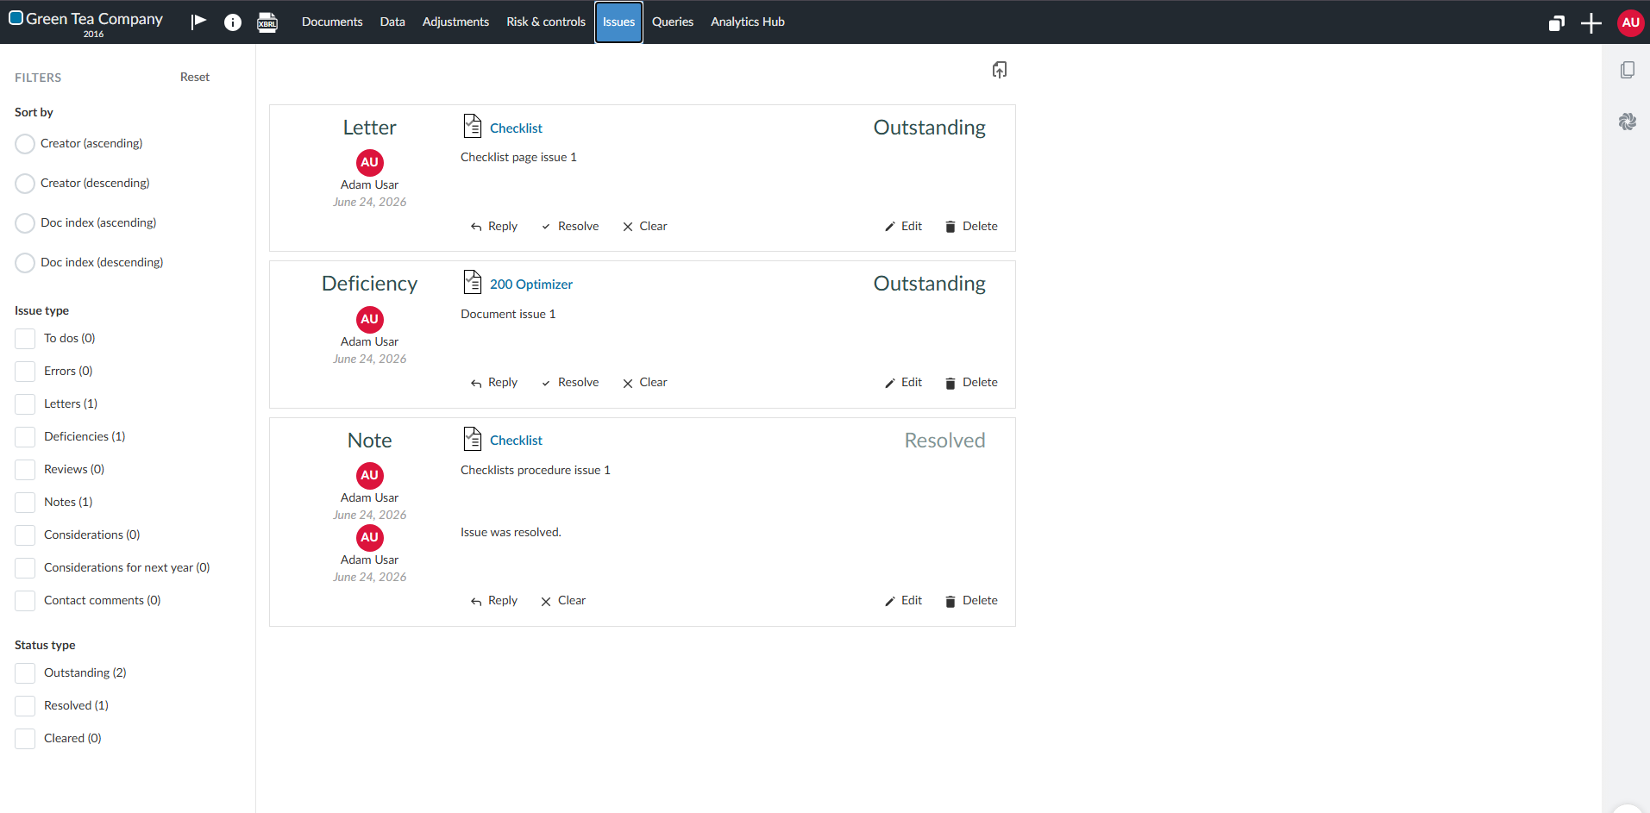The image size is (1650, 813).
Task: Check the Considerations (0) filter
Action: tap(25, 535)
